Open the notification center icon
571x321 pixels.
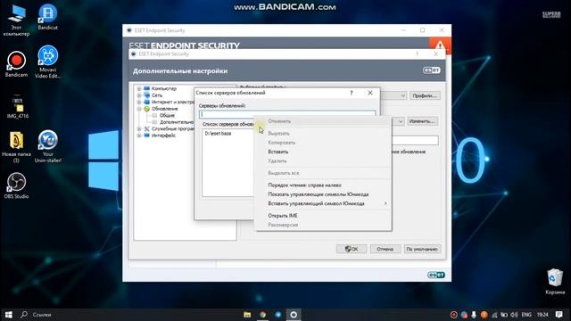coord(559,315)
